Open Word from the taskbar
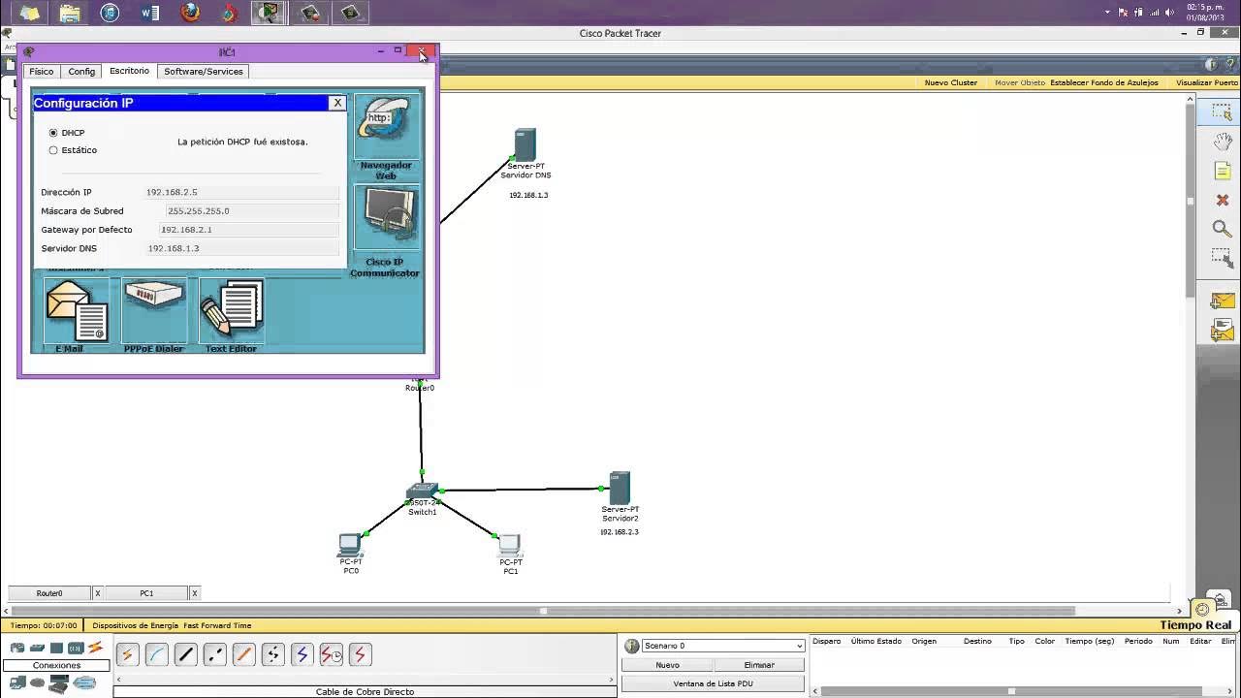1241x698 pixels. [150, 13]
